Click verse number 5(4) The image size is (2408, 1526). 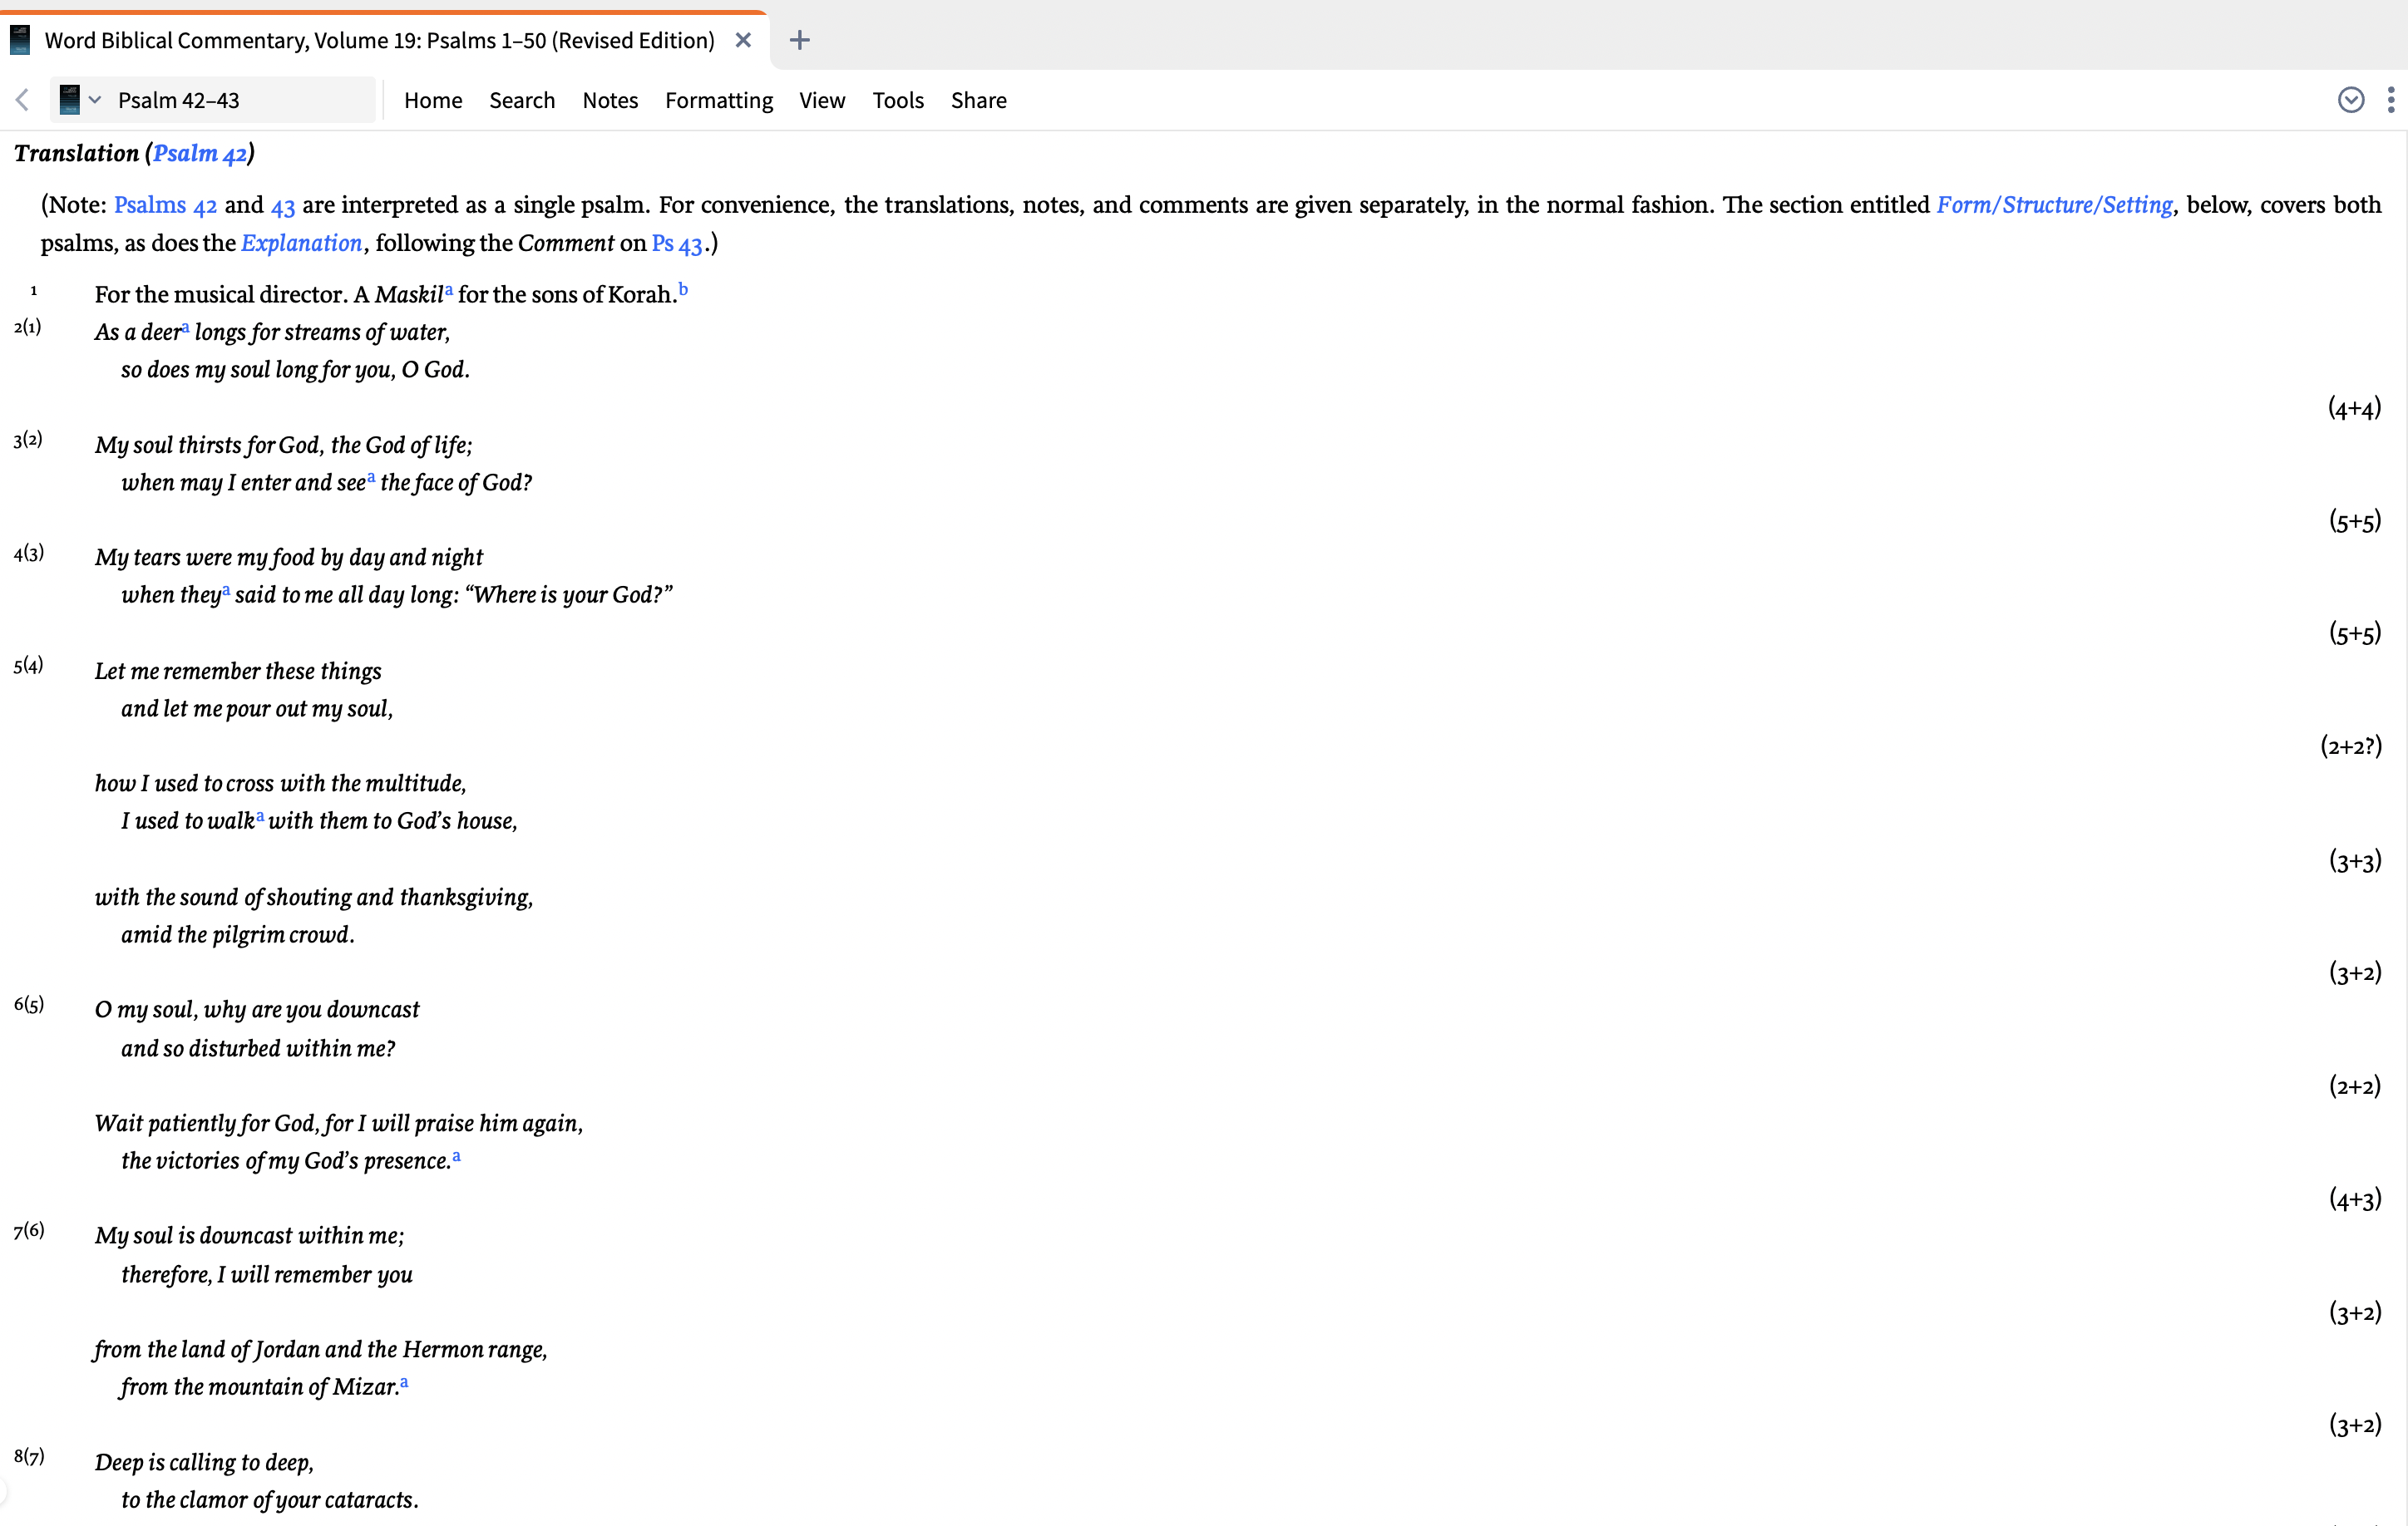tap(28, 666)
